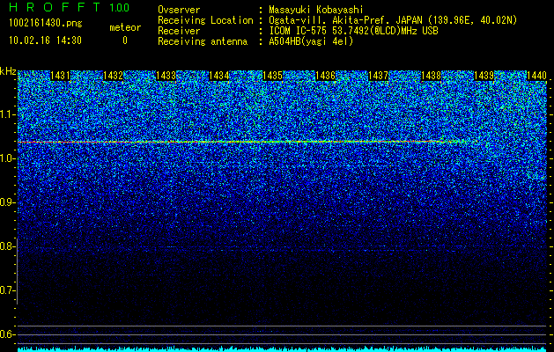Click the meteor count value 0
Image resolution: width=554 pixels, height=352 pixels.
click(125, 40)
